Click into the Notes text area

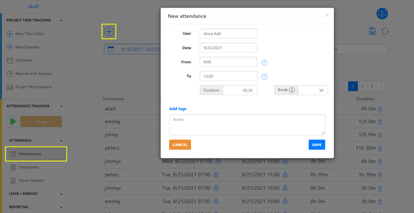[x=247, y=125]
